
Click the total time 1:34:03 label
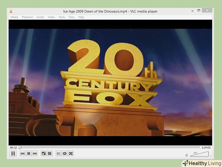(206, 147)
